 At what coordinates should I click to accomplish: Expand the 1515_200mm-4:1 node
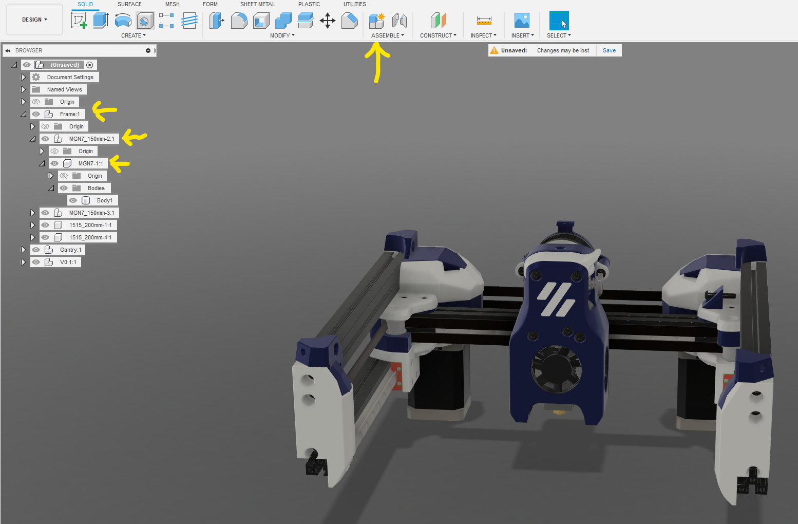pos(32,237)
